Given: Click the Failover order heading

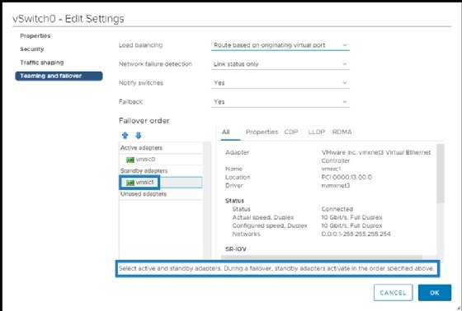Looking at the screenshot, I should (x=144, y=120).
